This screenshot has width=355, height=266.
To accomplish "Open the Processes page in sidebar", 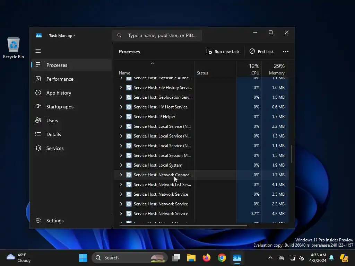I will pos(71,65).
